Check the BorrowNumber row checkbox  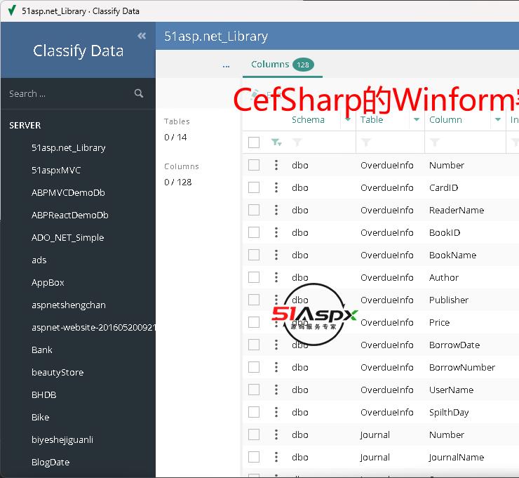(x=254, y=367)
